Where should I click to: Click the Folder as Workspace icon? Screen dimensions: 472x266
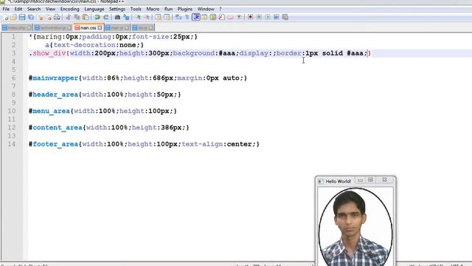(x=230, y=17)
